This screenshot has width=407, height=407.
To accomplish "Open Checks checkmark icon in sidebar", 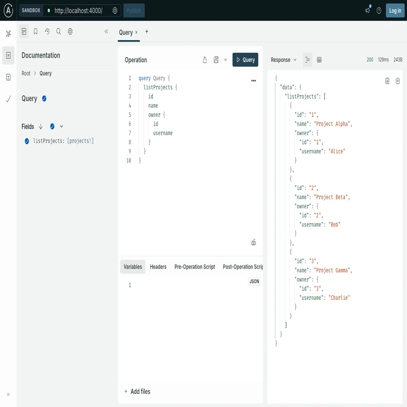I will pyautogui.click(x=8, y=99).
